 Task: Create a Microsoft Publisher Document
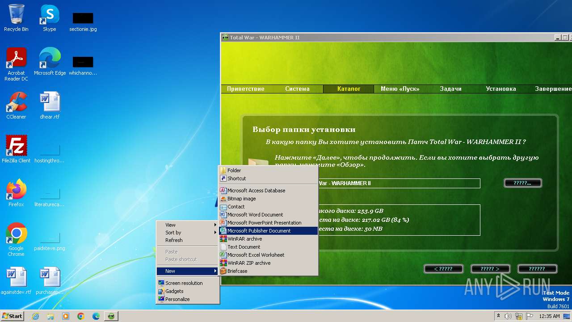tap(268, 231)
